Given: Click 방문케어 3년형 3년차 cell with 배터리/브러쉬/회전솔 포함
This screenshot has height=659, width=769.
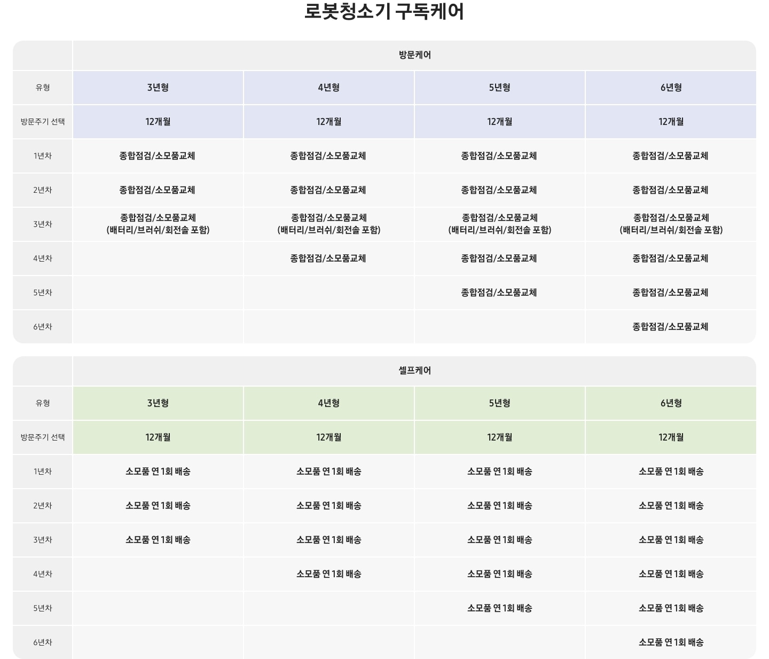Looking at the screenshot, I should click(158, 224).
